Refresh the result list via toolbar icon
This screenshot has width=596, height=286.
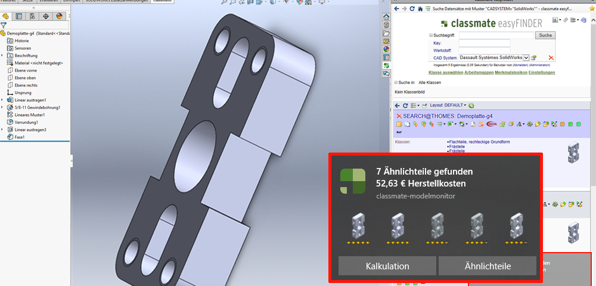[x=405, y=105]
